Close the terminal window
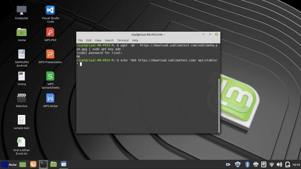 pos(216,34)
